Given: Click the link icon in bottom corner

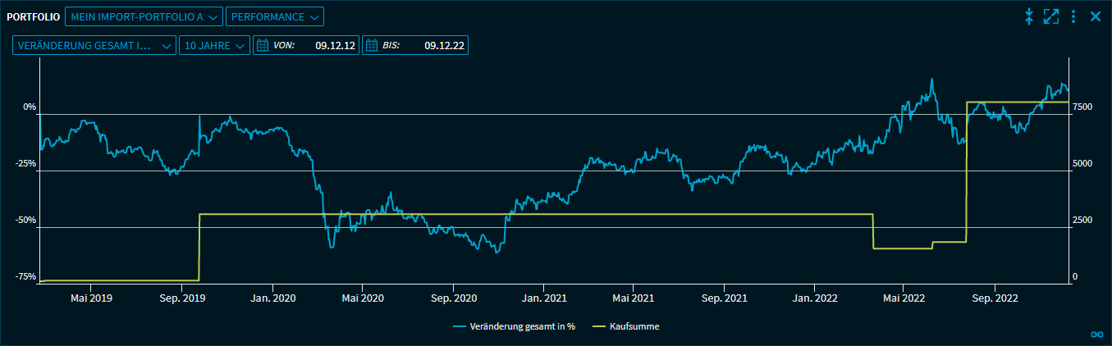Looking at the screenshot, I should [1095, 334].
